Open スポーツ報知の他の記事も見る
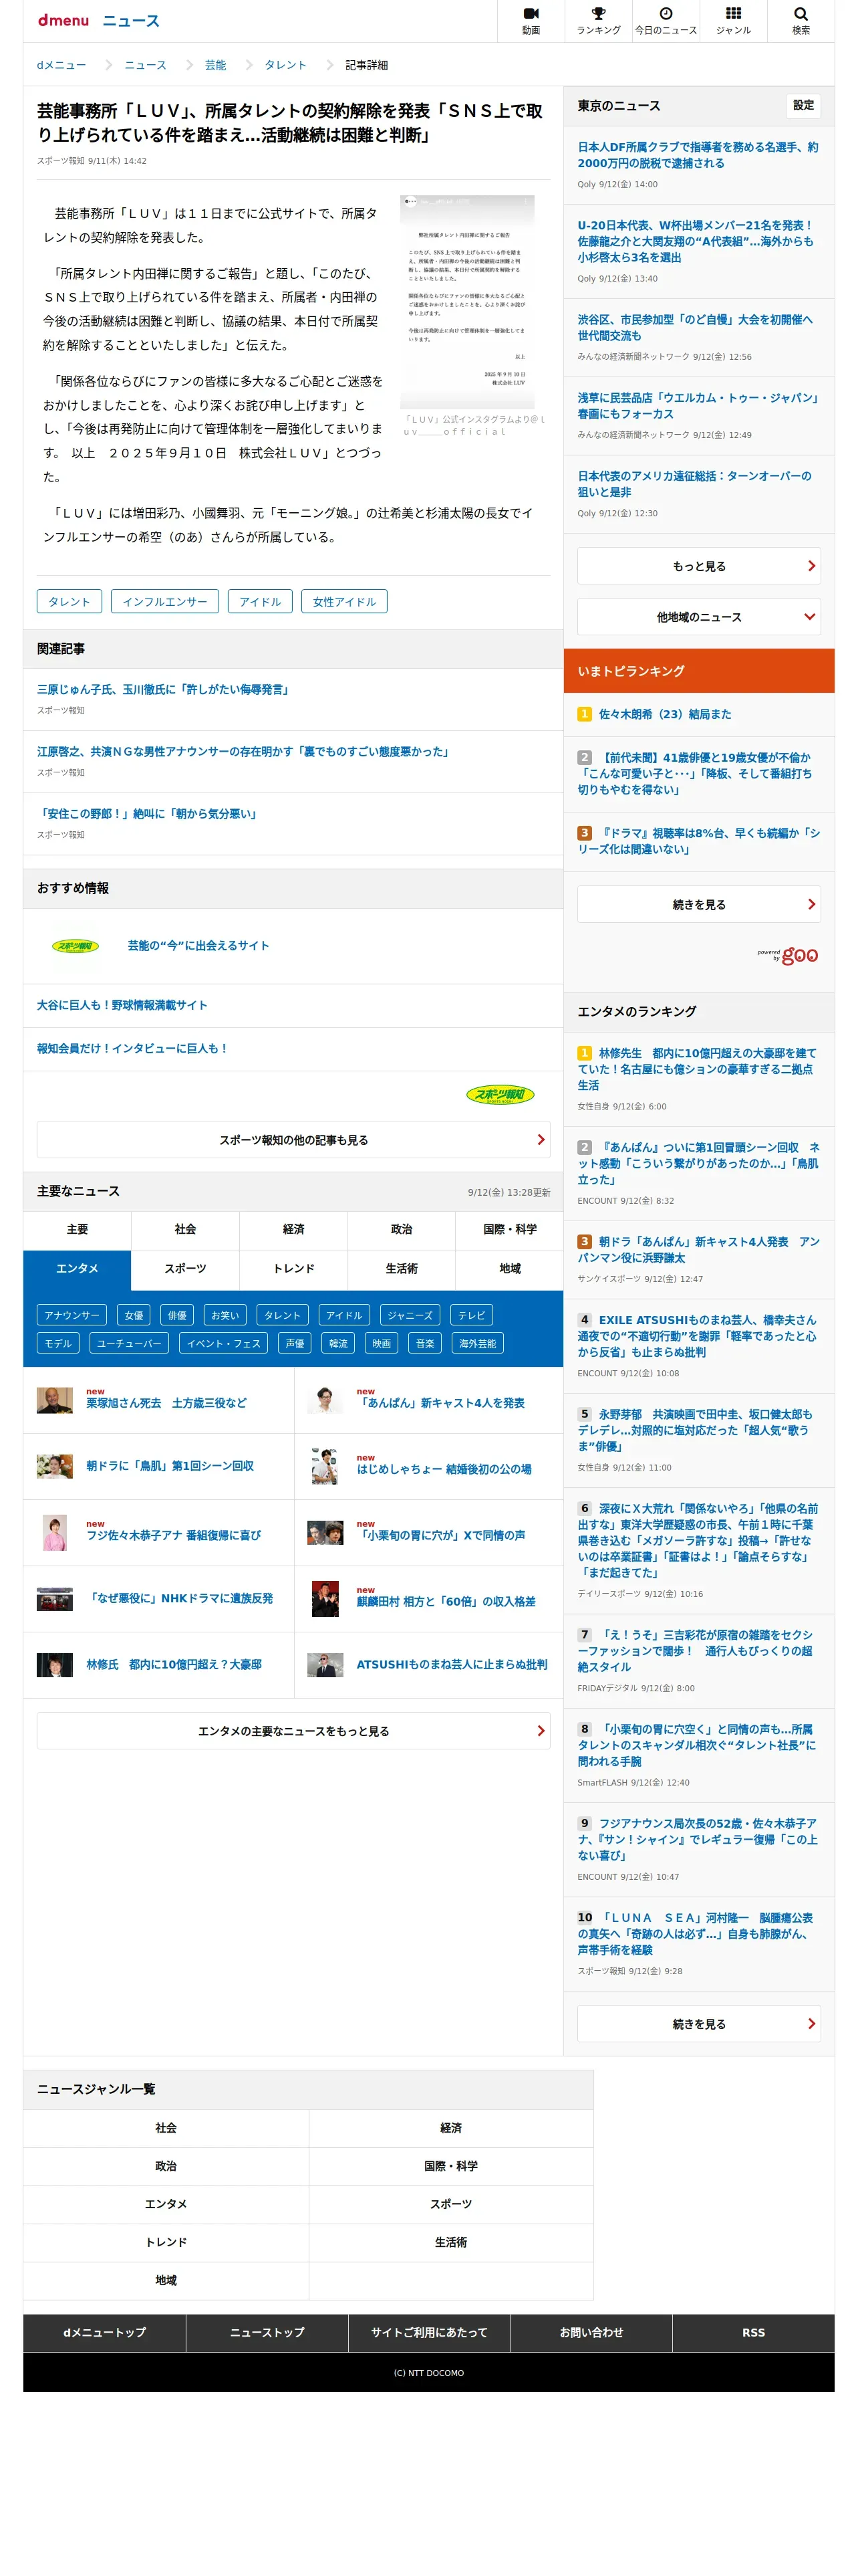Viewport: 858px width, 2576px height. tap(293, 1139)
